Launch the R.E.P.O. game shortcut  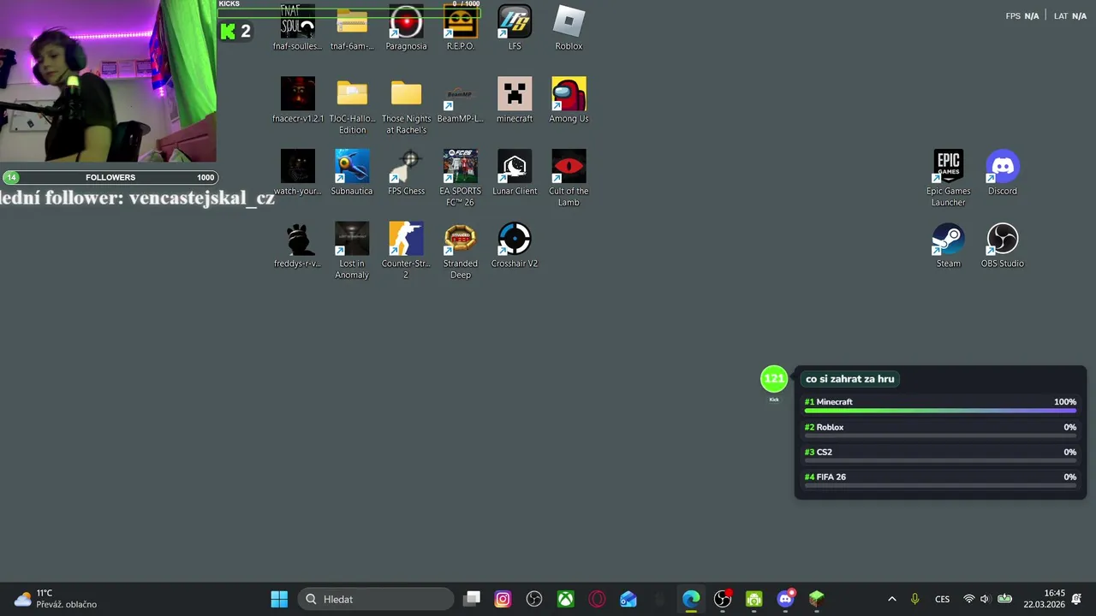point(461,27)
